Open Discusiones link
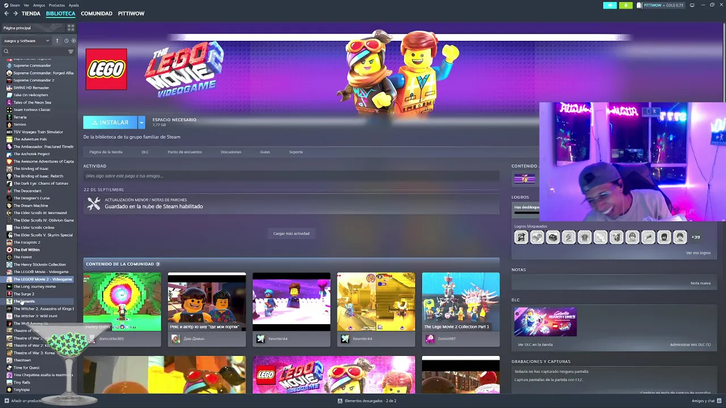Viewport: 726px width, 408px height. (x=231, y=152)
